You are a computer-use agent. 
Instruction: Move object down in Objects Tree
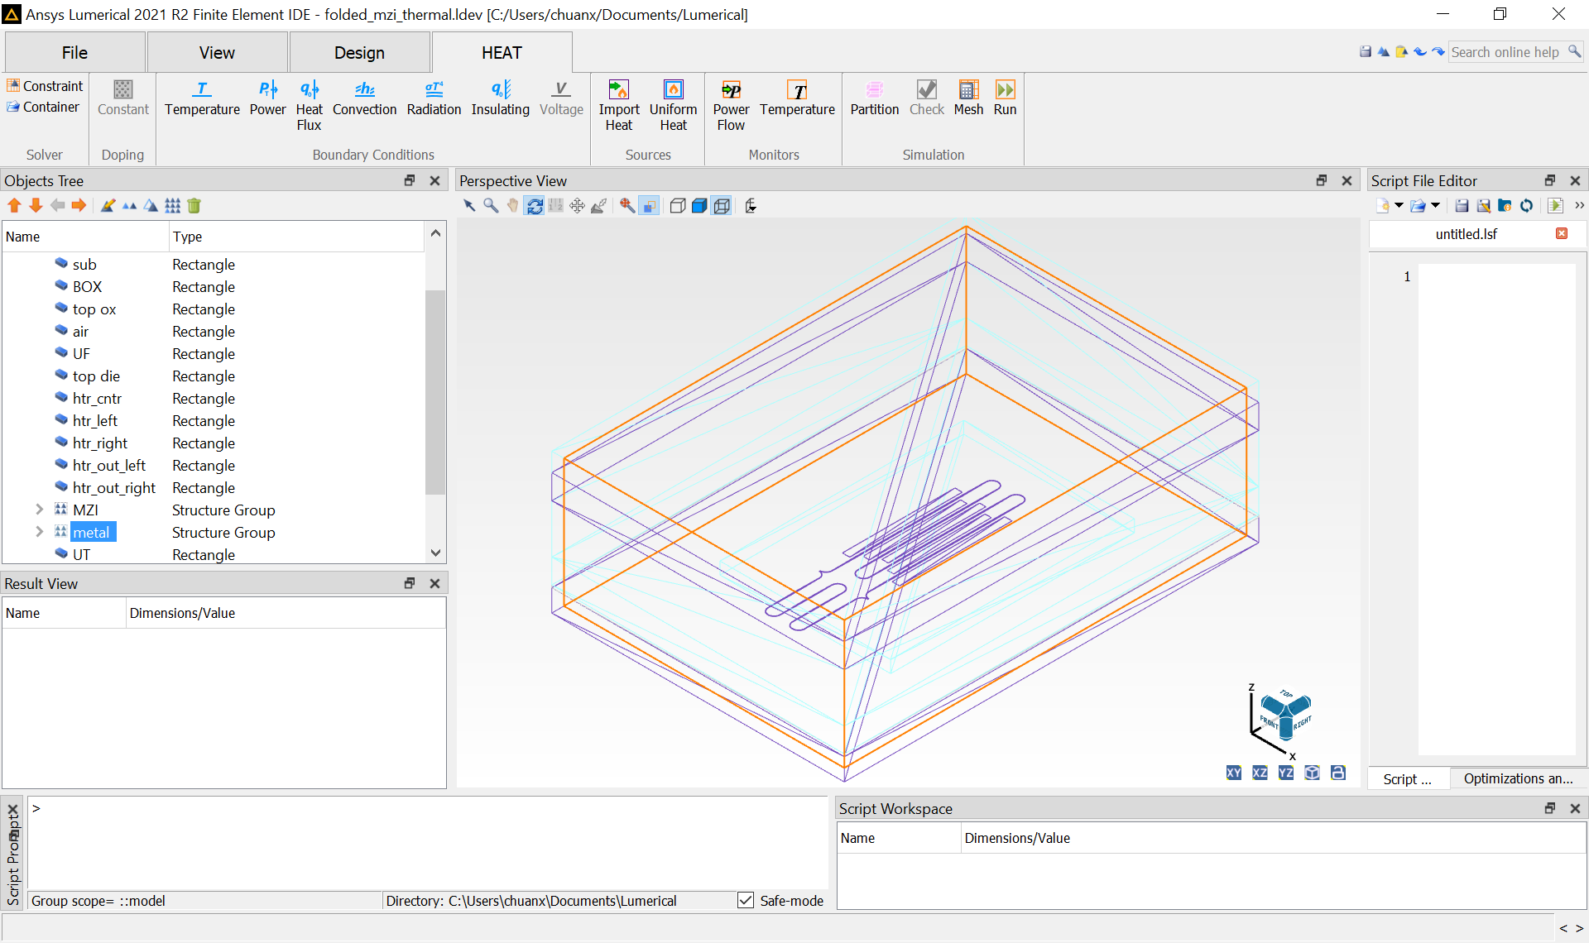click(36, 205)
